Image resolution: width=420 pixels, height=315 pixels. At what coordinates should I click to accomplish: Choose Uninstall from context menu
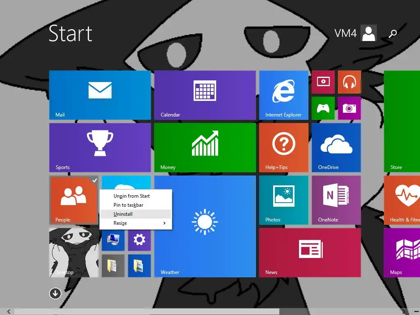(135, 214)
